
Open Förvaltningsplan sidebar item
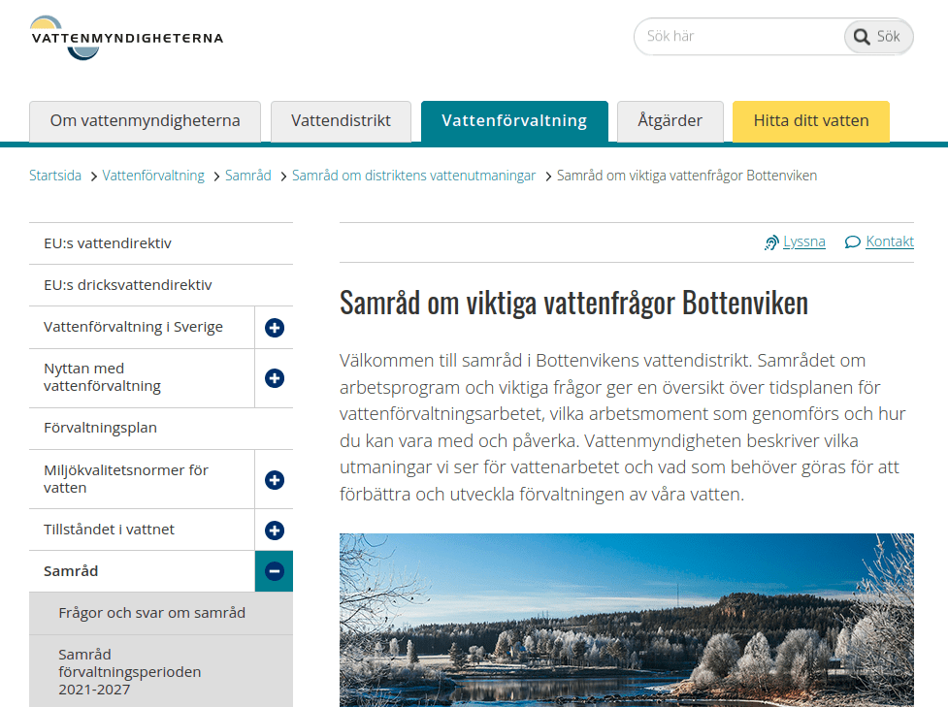click(100, 428)
